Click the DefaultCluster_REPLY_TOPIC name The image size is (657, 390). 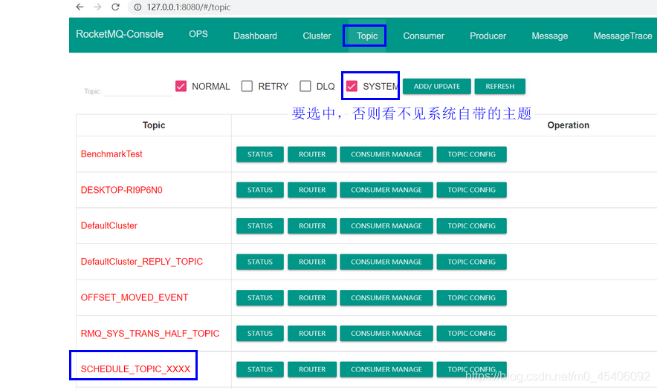(x=142, y=262)
